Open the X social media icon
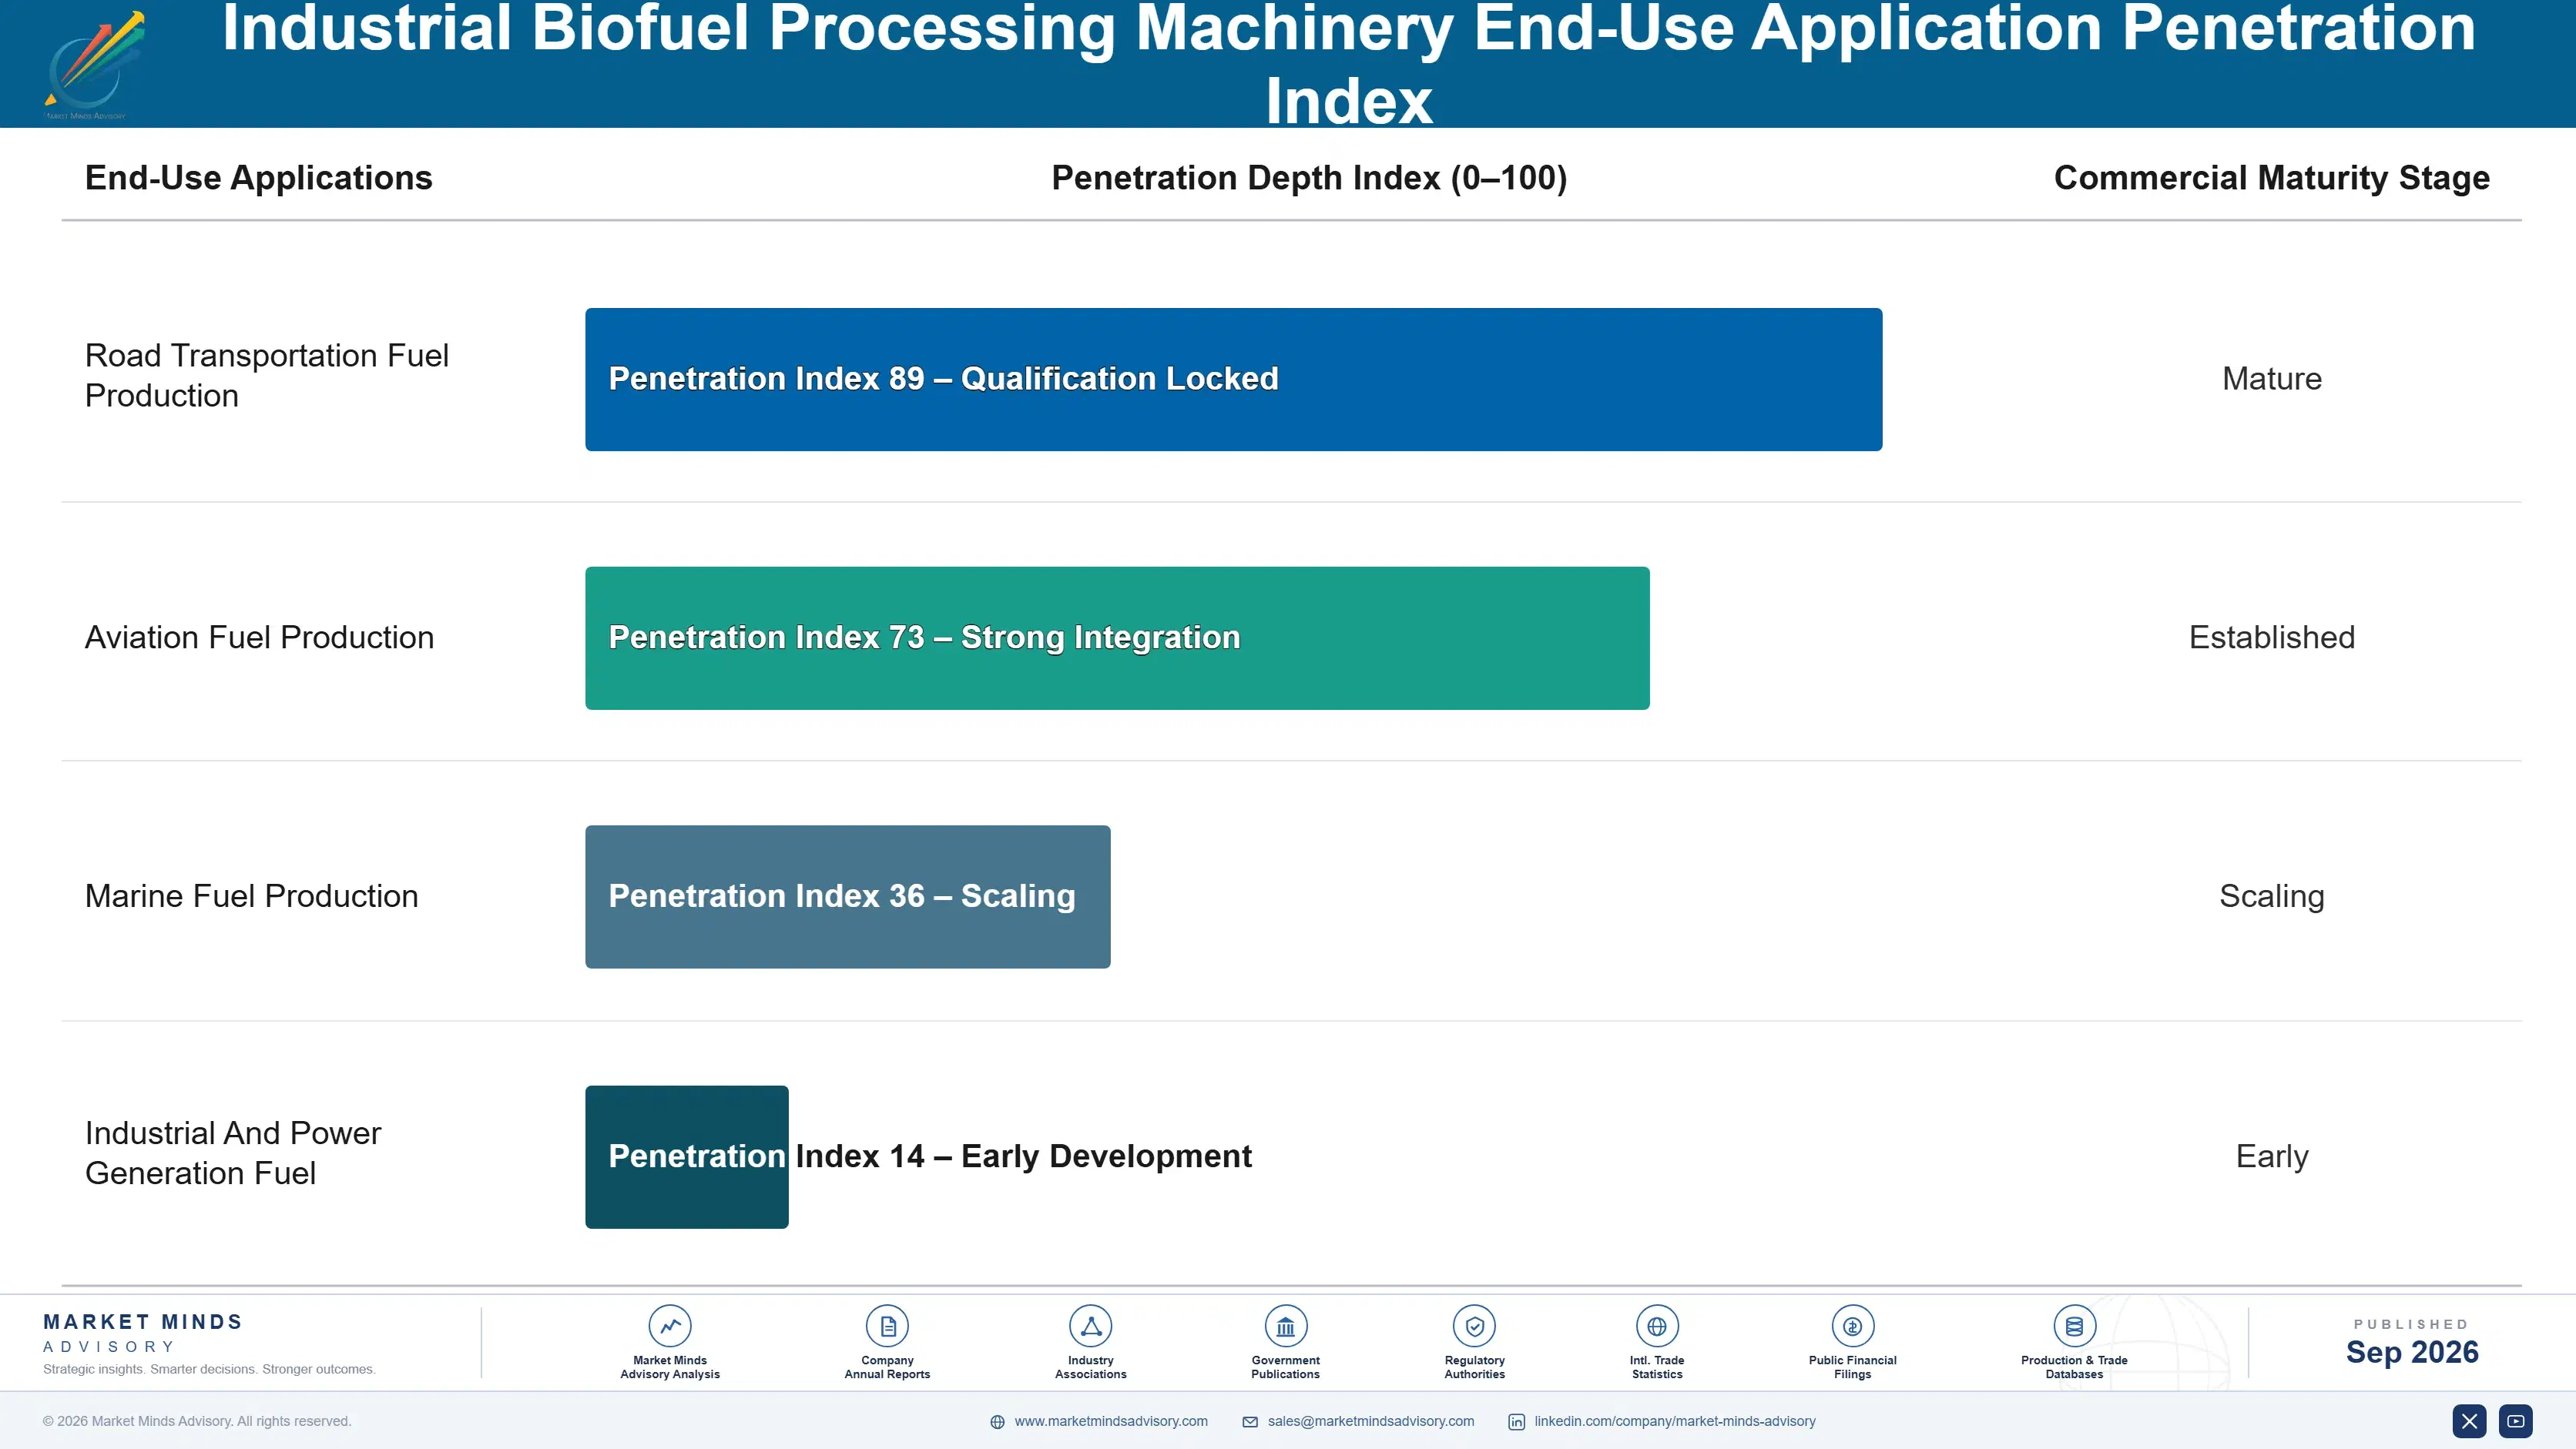The height and width of the screenshot is (1449, 2576). [x=2469, y=1421]
